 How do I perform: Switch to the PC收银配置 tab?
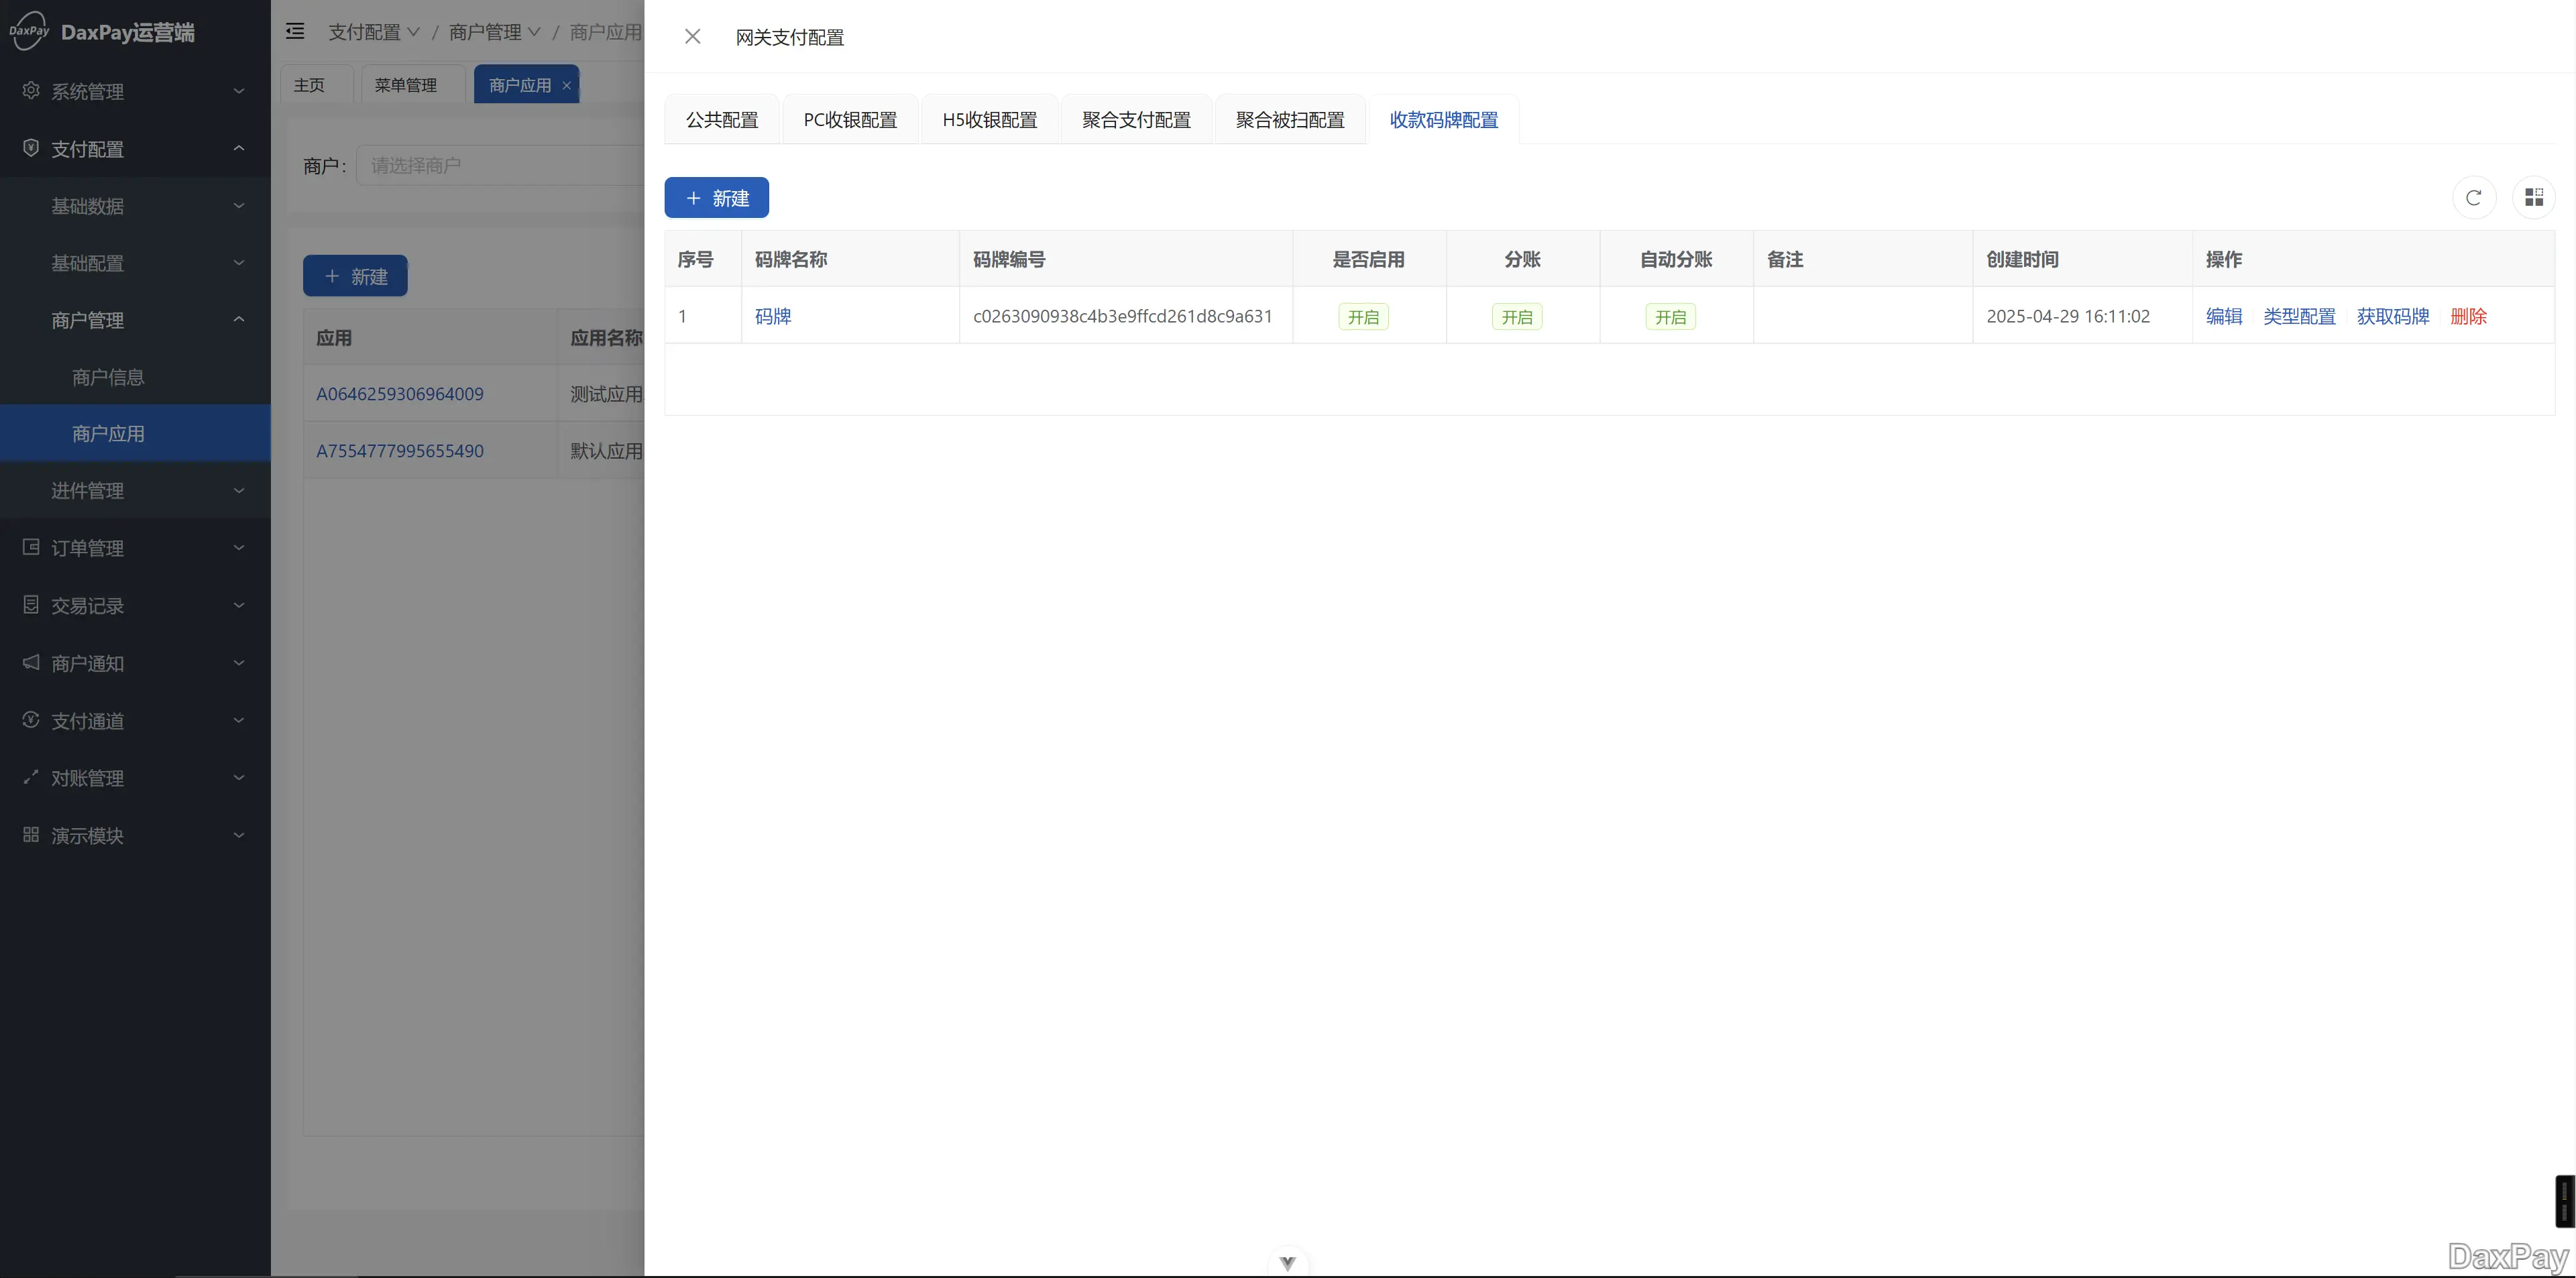[850, 120]
